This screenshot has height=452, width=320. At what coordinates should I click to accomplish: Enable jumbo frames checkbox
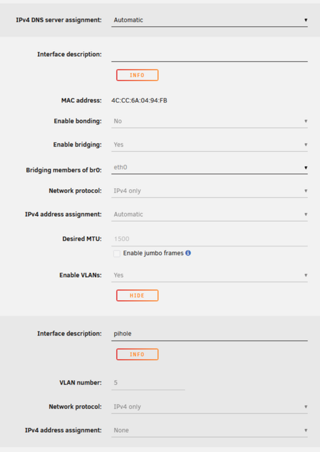[117, 254]
